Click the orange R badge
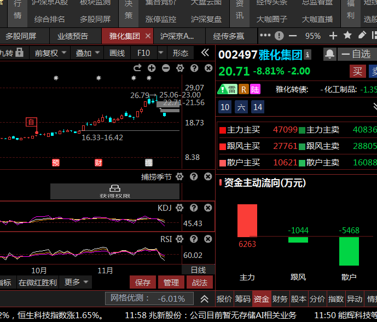Viewport: 377px width, 322px height. pyautogui.click(x=243, y=89)
